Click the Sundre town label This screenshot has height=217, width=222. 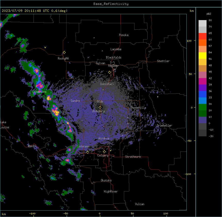[75, 101]
